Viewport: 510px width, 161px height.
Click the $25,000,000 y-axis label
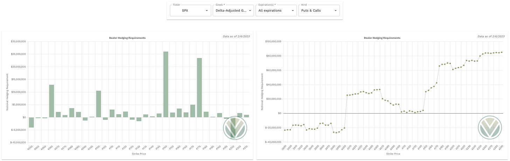pyautogui.click(x=19, y=54)
